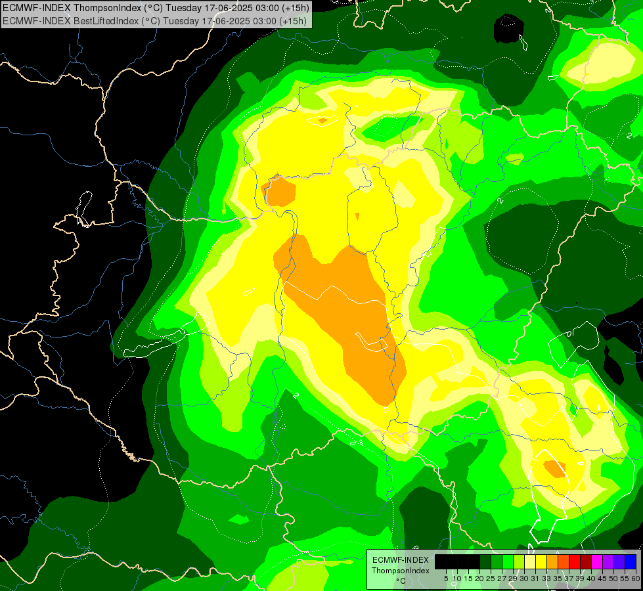Click the legend value 5

point(446,579)
